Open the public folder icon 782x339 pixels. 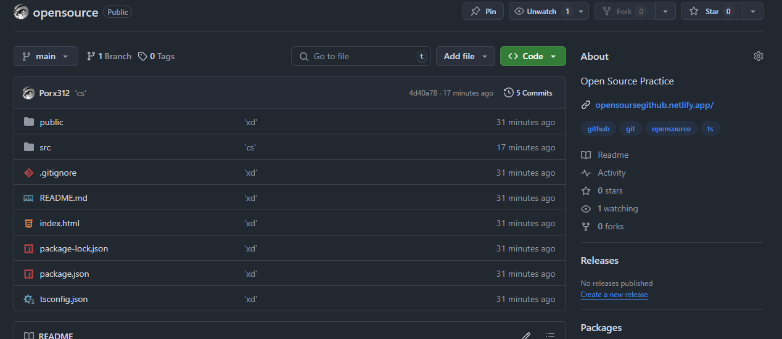[28, 122]
